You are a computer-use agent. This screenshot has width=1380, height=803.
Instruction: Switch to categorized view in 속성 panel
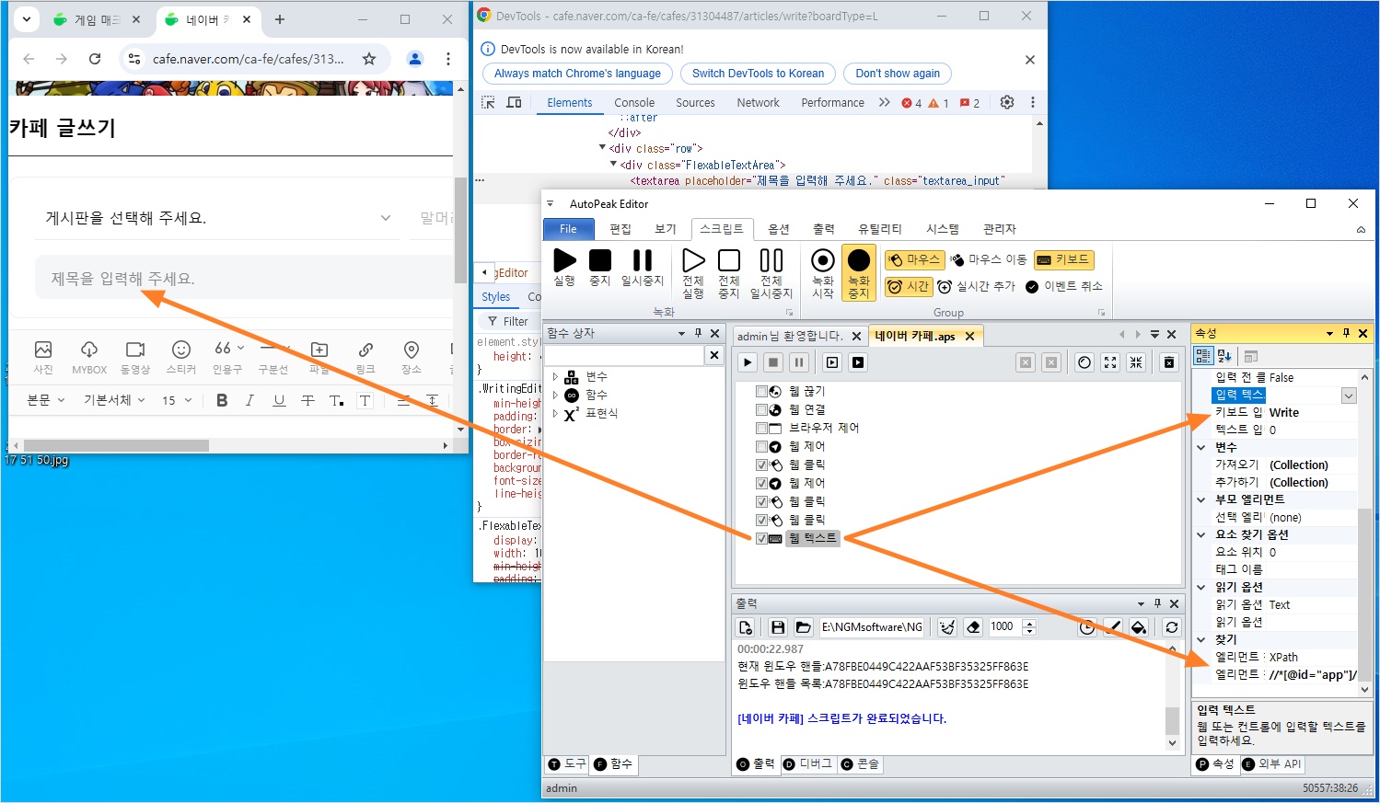pos(1202,356)
